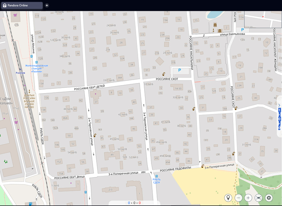The height and width of the screenshot is (206, 282).
Task: Select the Pandora Online tab
Action: point(22,5)
